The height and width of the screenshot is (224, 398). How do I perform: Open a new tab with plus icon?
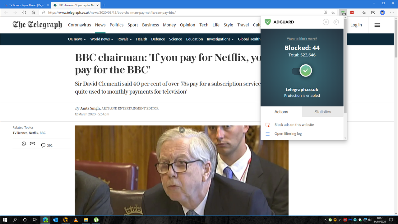click(104, 5)
